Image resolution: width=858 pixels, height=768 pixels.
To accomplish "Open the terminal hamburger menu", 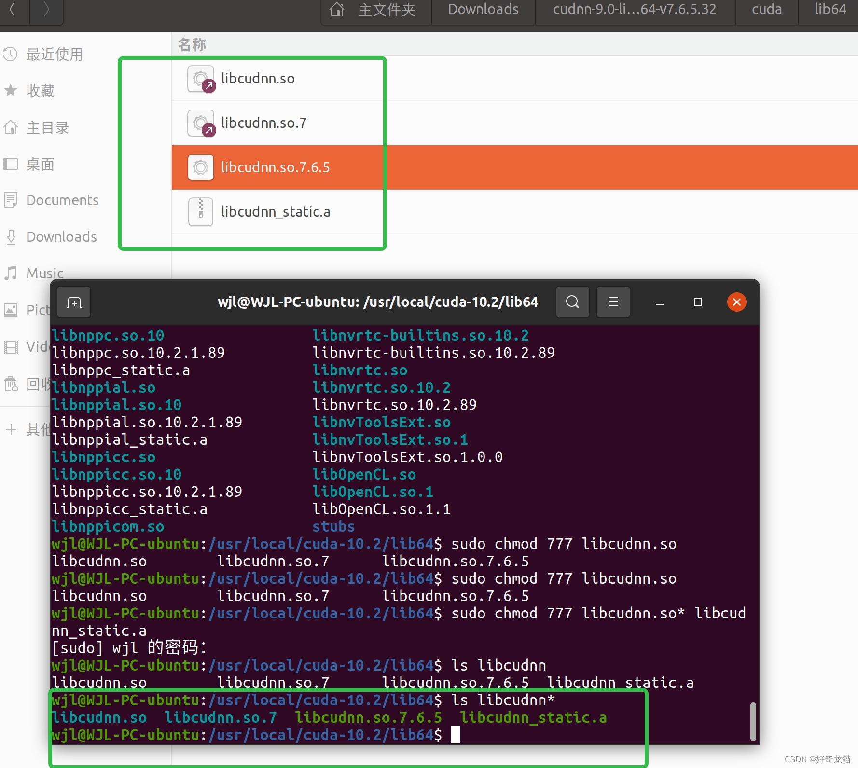I will 613,302.
